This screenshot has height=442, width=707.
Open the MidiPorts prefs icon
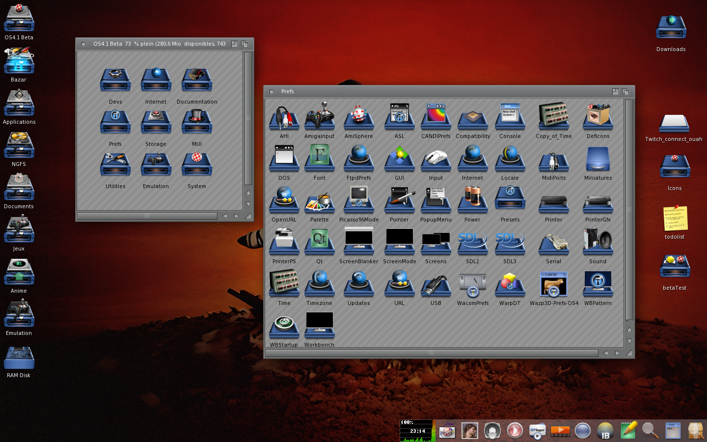coord(553,161)
